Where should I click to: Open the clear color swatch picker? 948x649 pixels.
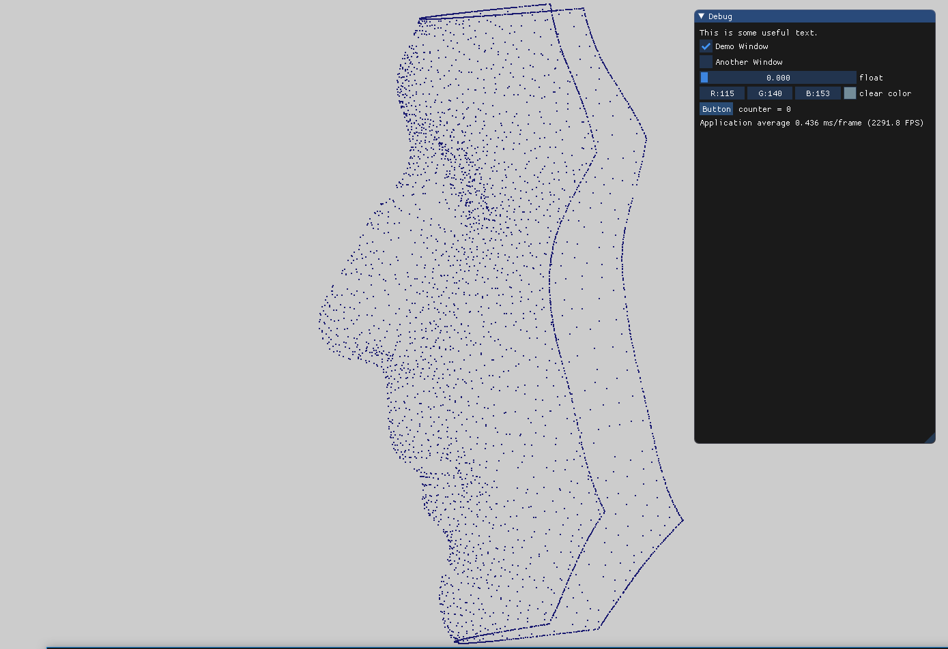(x=850, y=93)
